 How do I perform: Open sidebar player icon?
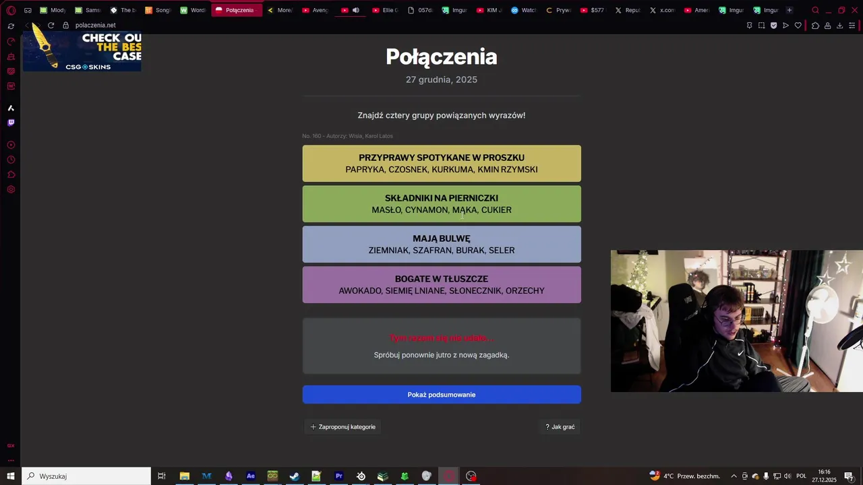(x=11, y=145)
